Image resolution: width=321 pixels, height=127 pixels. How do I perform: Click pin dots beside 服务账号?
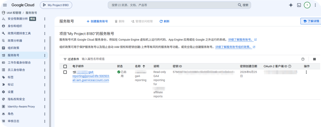click(45, 55)
